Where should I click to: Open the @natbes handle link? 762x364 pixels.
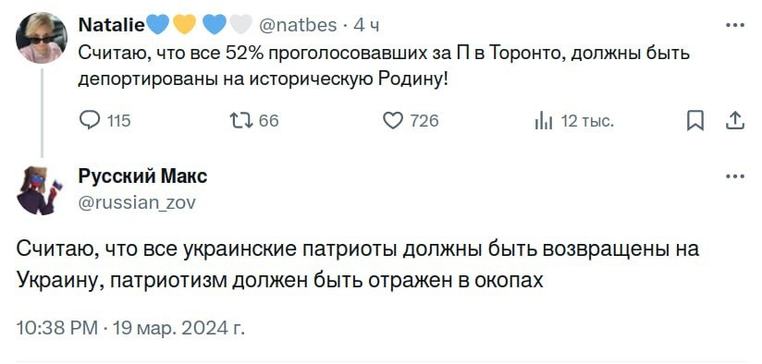coord(299,25)
